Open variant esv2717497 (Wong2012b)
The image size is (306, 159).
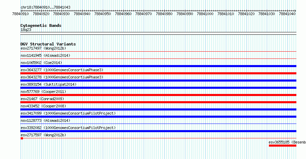pyautogui.click(x=43, y=48)
